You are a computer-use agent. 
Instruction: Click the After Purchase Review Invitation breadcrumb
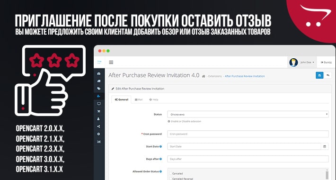(245, 76)
